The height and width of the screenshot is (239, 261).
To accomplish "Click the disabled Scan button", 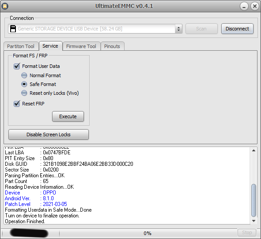I will pos(201,29).
